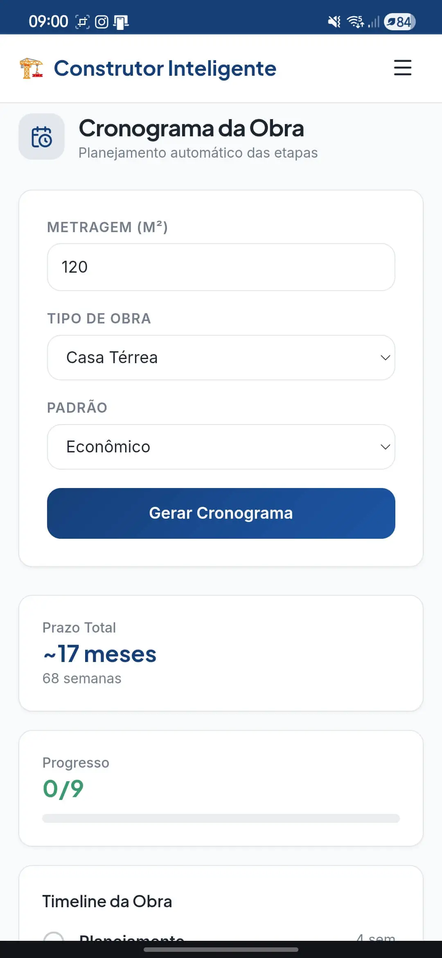Tap the battery level indicator
442x958 pixels.
(x=399, y=22)
